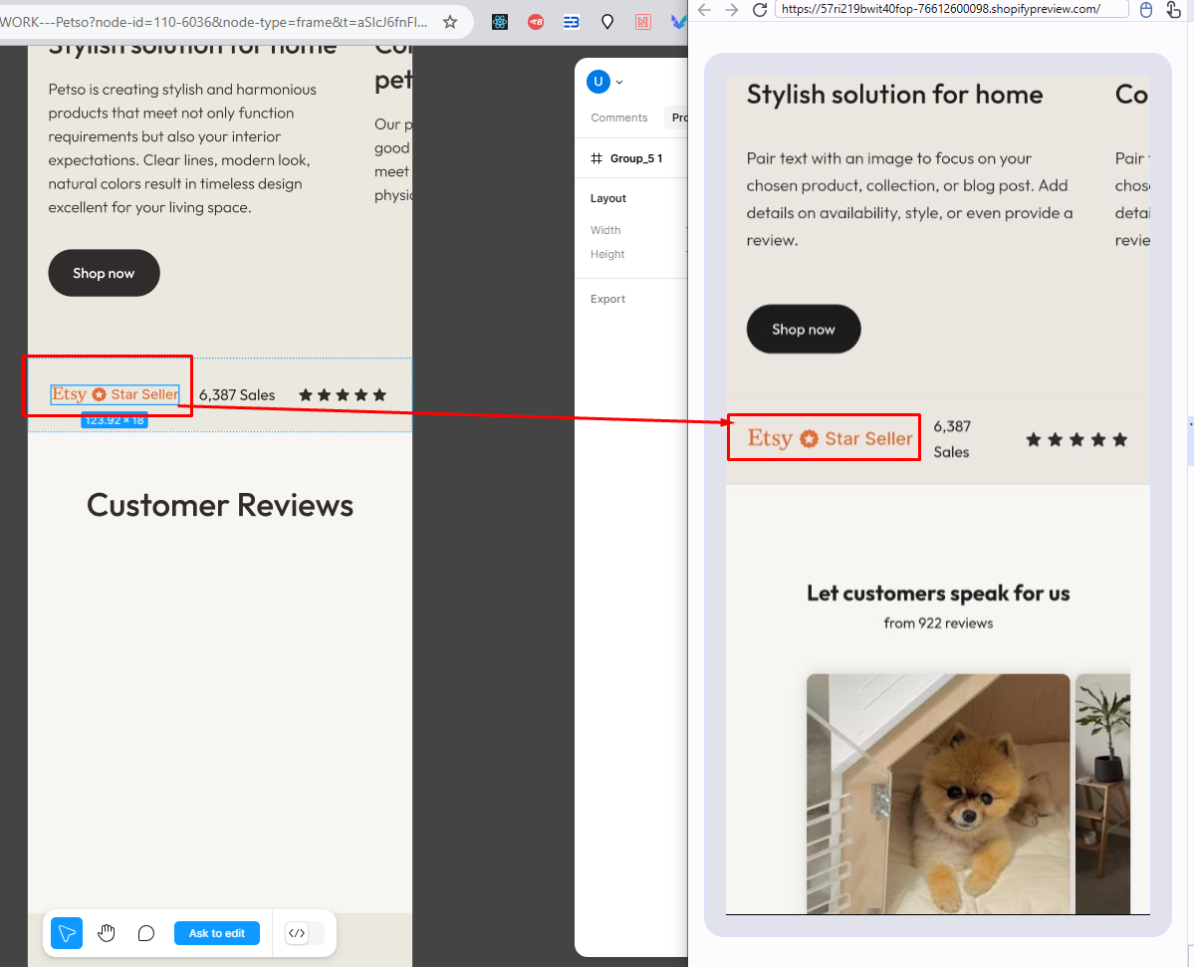Image resolution: width=1194 pixels, height=967 pixels.
Task: Click the Height property label
Action: (x=607, y=254)
